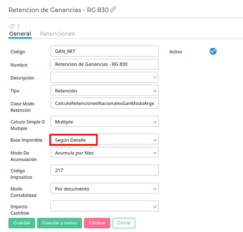
Task: Click the Guardar y nuevo button
Action: pyautogui.click(x=59, y=223)
